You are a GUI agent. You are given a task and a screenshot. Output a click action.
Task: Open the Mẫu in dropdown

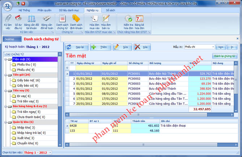[213, 47]
